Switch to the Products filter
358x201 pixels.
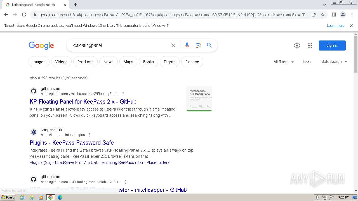(x=85, y=62)
